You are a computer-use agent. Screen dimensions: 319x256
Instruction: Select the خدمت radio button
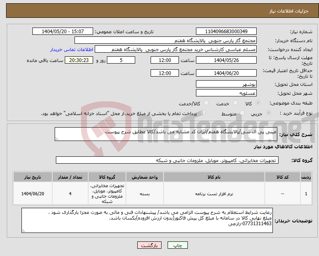click(235, 103)
